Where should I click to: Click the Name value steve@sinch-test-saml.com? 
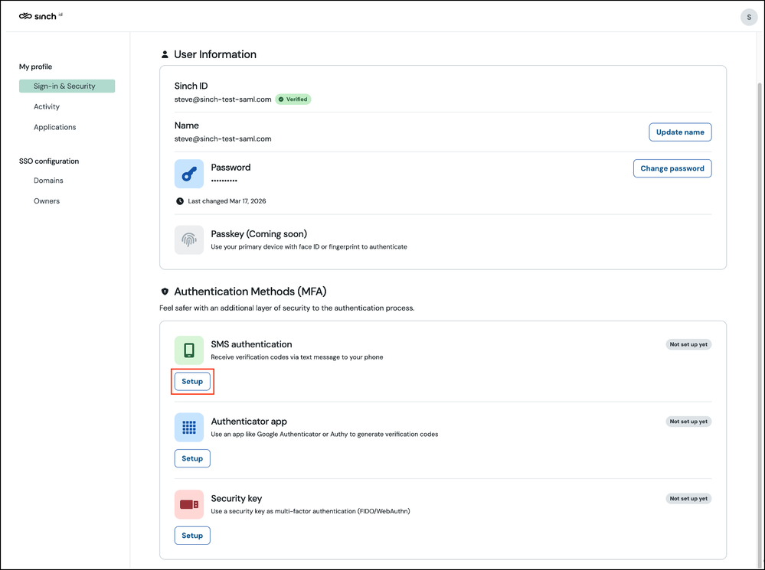point(223,138)
